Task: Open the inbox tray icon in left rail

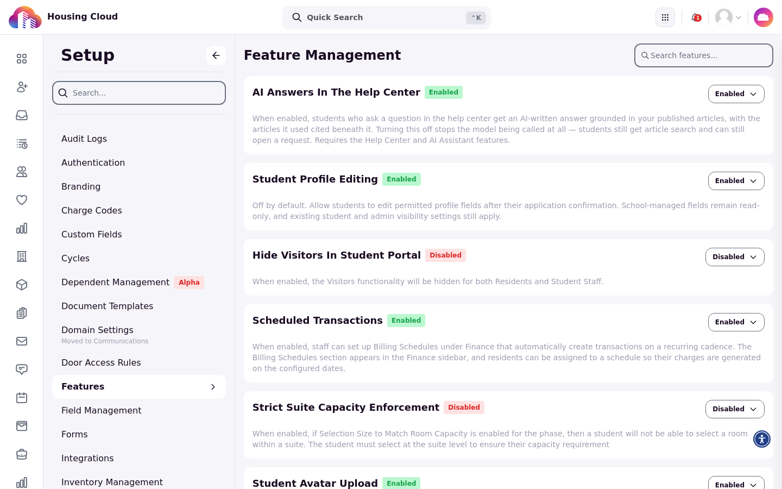Action: [x=22, y=115]
